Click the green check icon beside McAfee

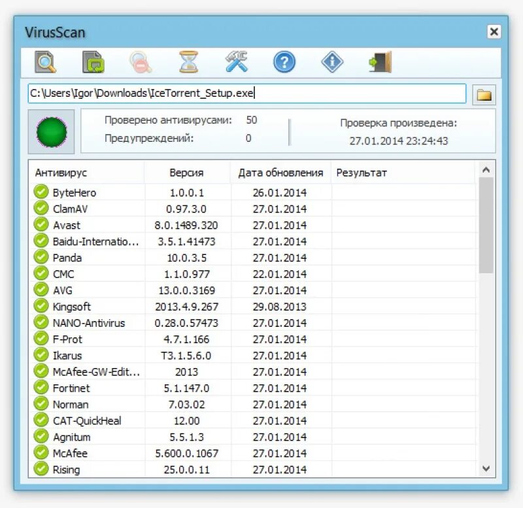coord(41,452)
